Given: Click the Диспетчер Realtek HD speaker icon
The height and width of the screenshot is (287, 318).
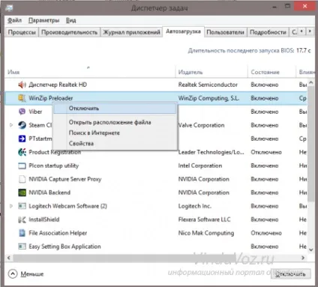Looking at the screenshot, I should pyautogui.click(x=22, y=85).
